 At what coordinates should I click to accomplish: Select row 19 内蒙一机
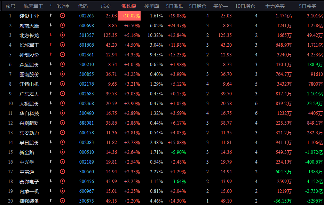[x=29, y=191]
